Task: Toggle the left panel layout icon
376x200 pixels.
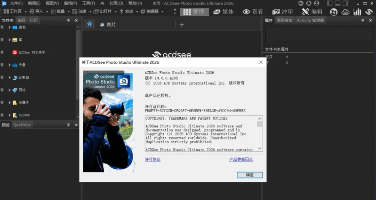Action: 330,3
